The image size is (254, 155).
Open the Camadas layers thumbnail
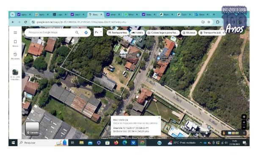tap(32, 128)
